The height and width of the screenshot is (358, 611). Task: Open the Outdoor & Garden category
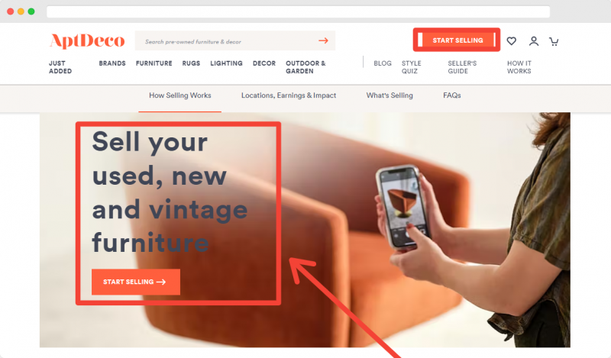tap(305, 67)
